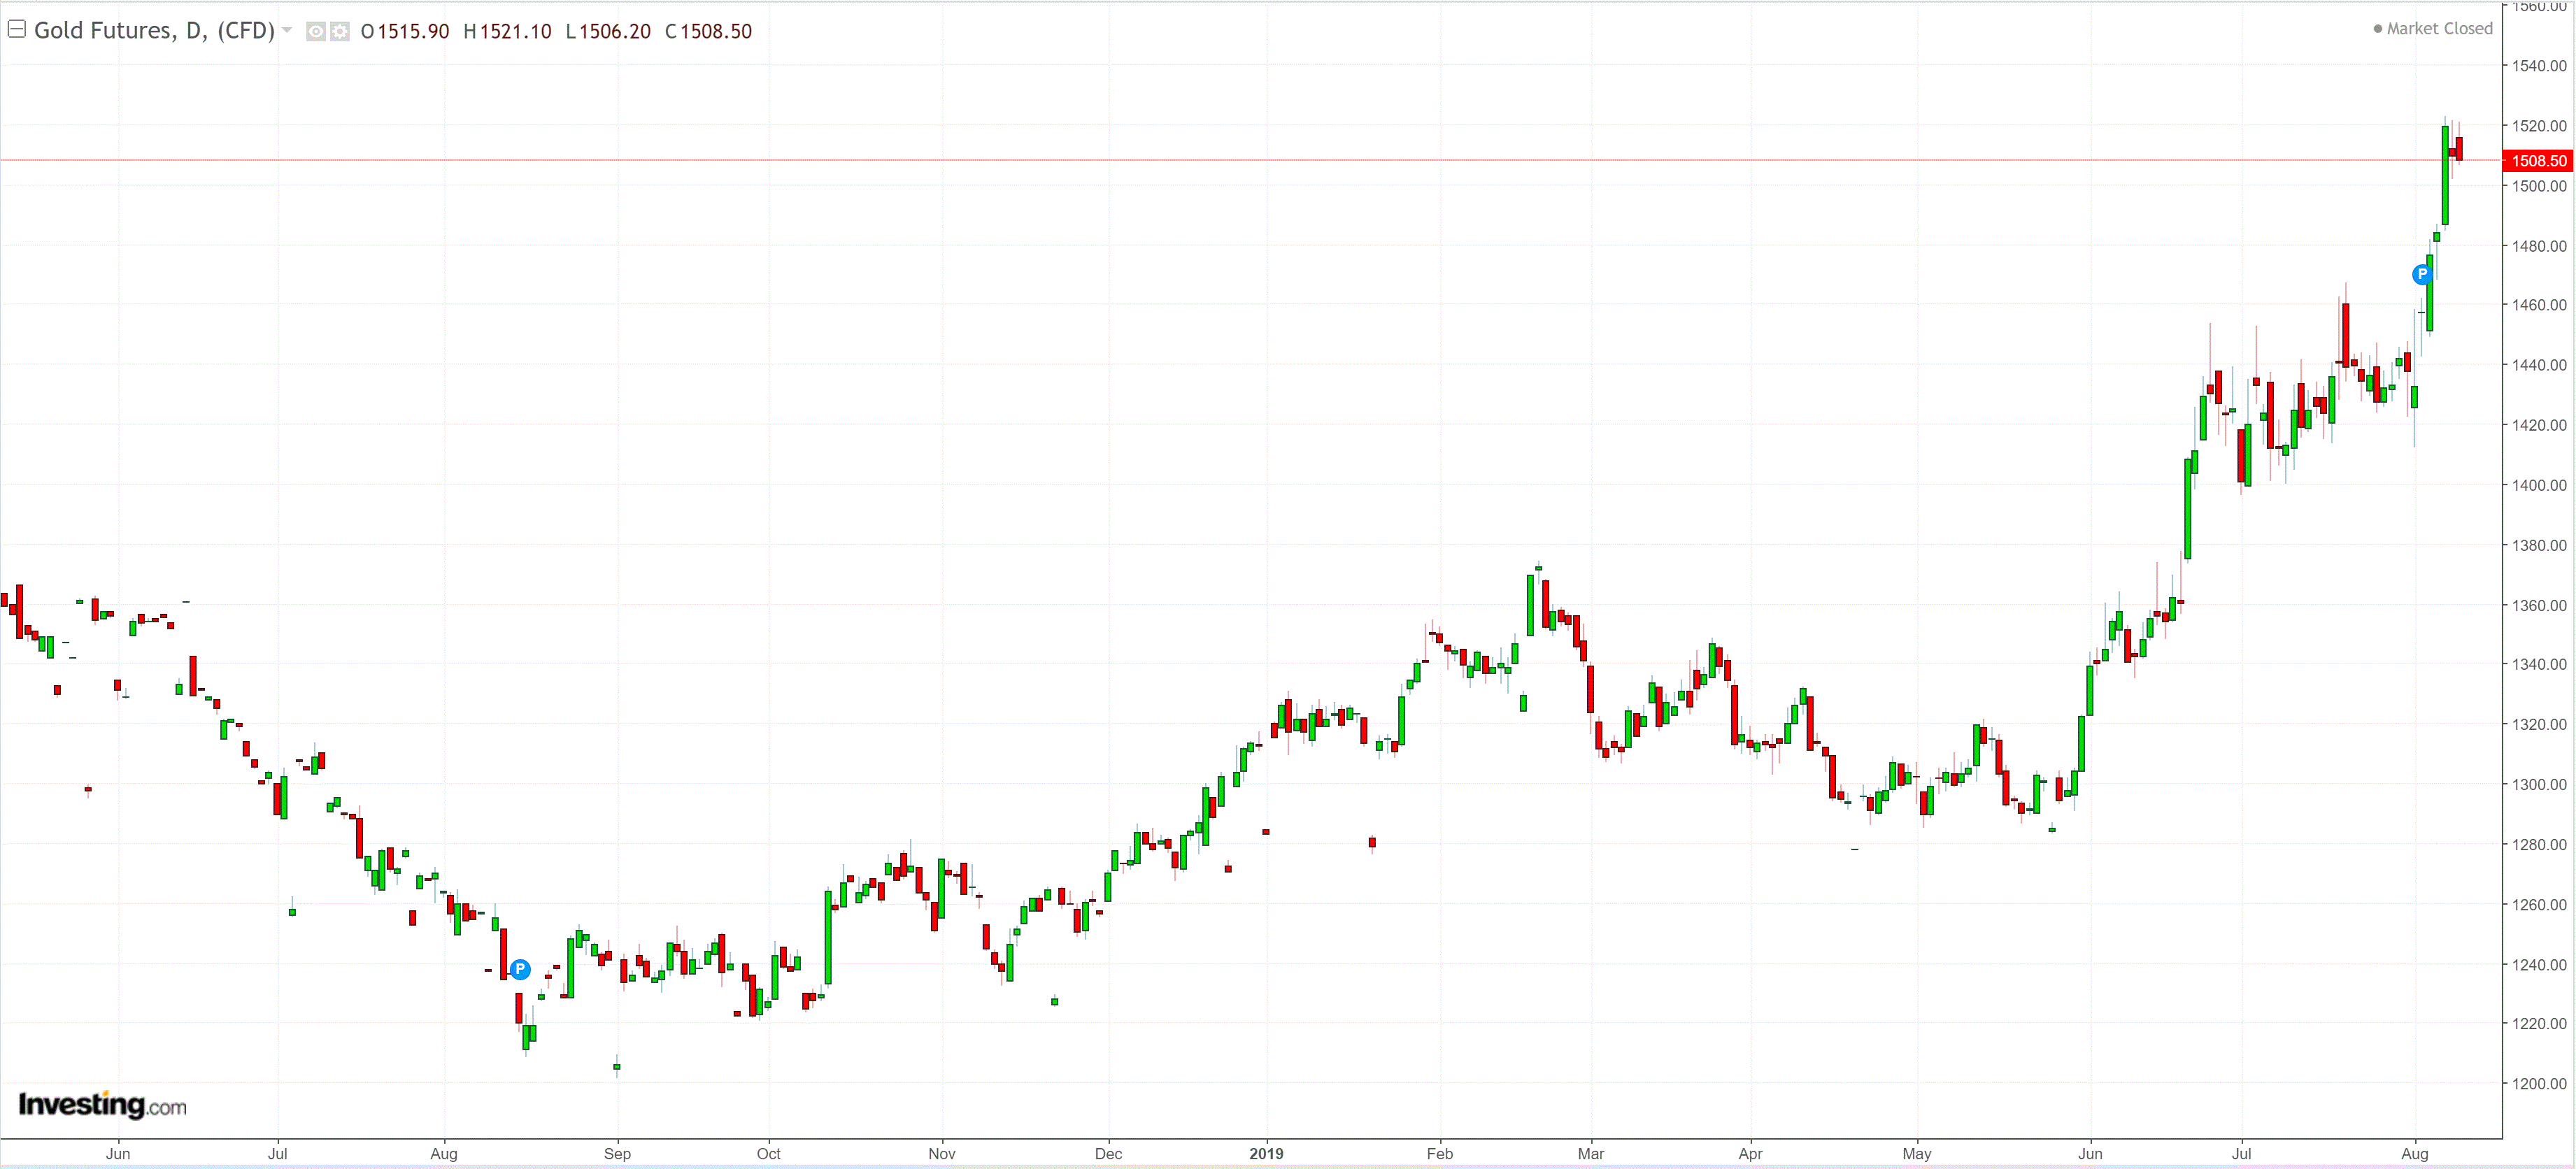Viewport: 2576px width, 1169px height.
Task: Click the red 1508.50 current price label
Action: [2538, 161]
